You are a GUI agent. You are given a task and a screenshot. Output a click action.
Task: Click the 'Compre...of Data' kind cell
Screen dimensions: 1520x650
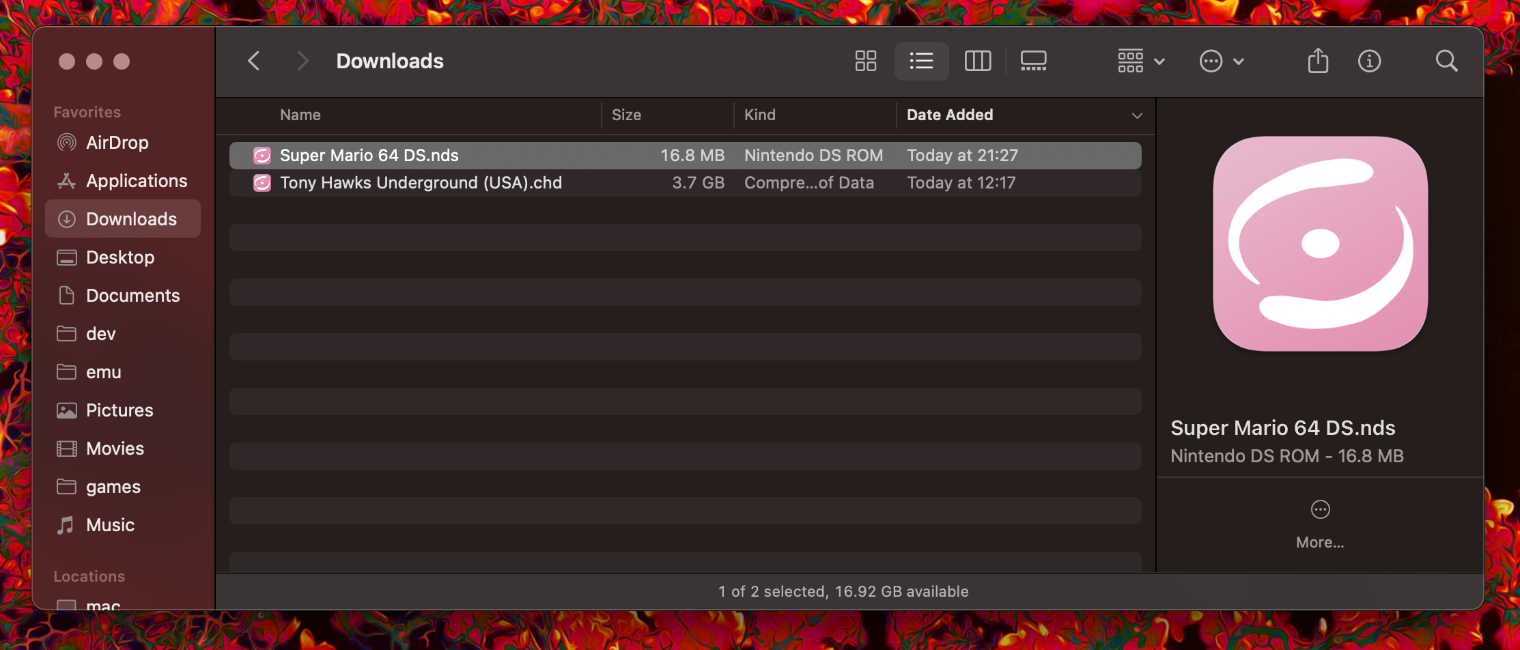coord(809,183)
